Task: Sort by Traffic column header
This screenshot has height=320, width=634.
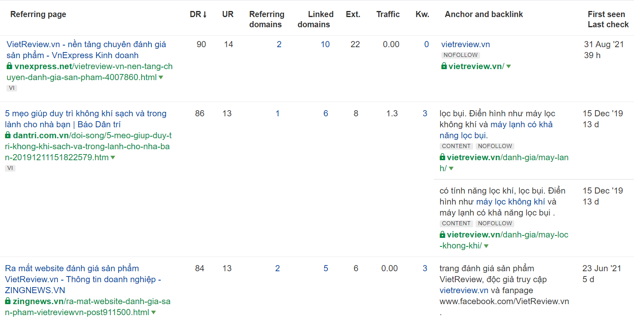Action: pos(388,14)
